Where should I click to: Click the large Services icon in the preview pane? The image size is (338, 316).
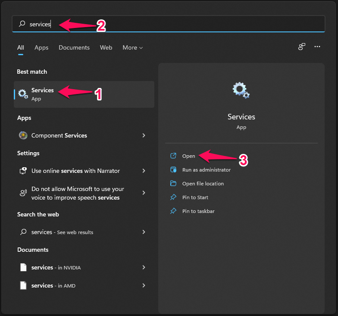[x=241, y=91]
